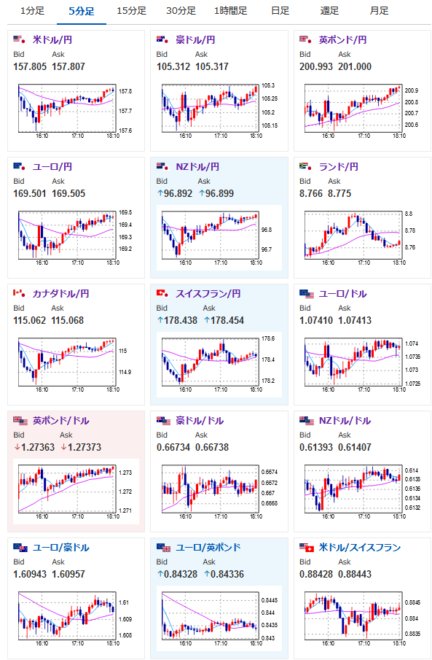Switch to the 月足 monthly tab
The image size is (432, 660).
point(379,10)
